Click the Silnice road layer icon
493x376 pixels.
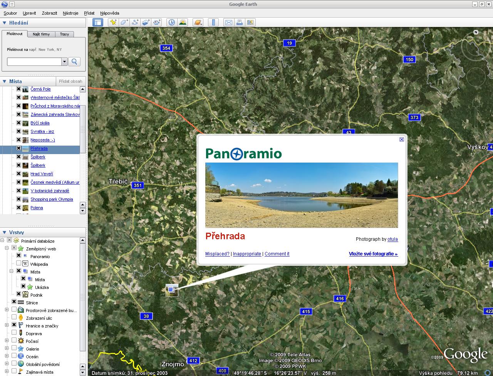[x=21, y=302]
